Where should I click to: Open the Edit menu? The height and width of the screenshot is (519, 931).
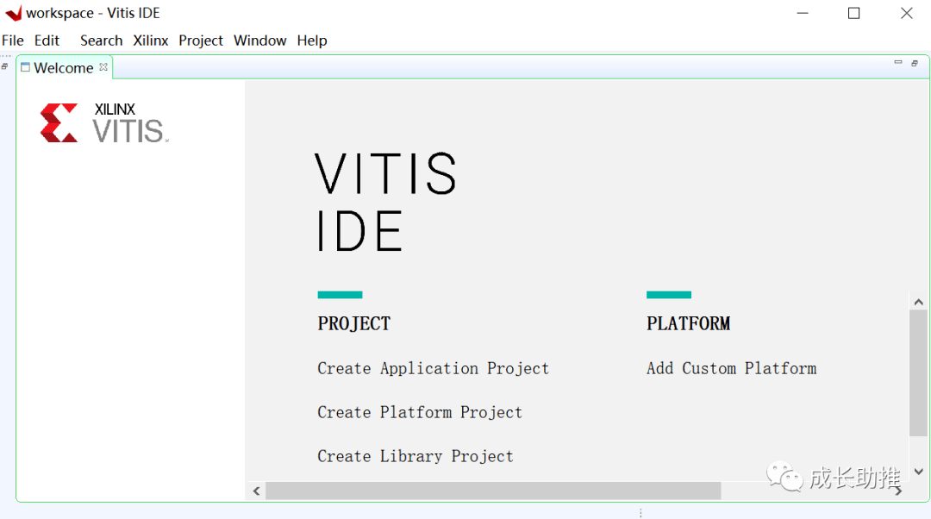47,41
